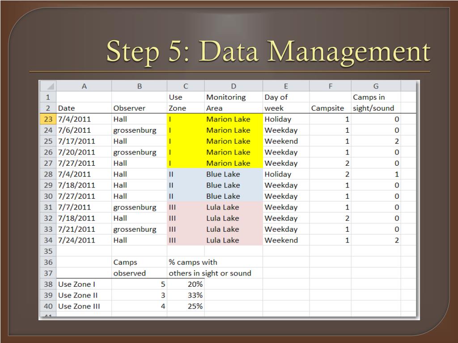Click 'Hall' observer cell in row 25

140,141
